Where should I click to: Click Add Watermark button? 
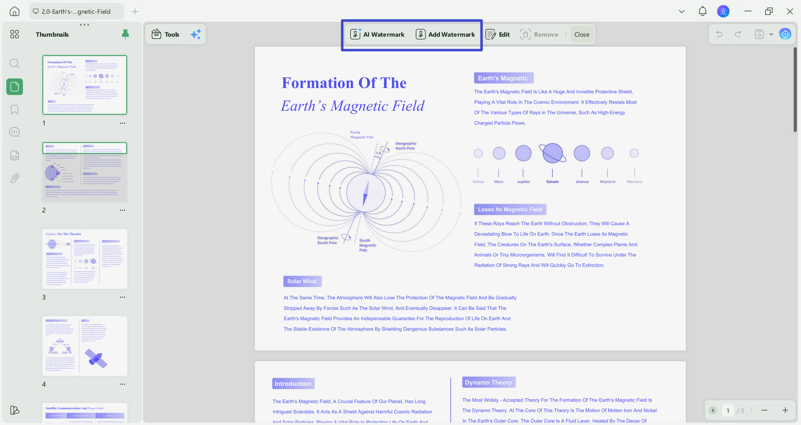coord(446,34)
